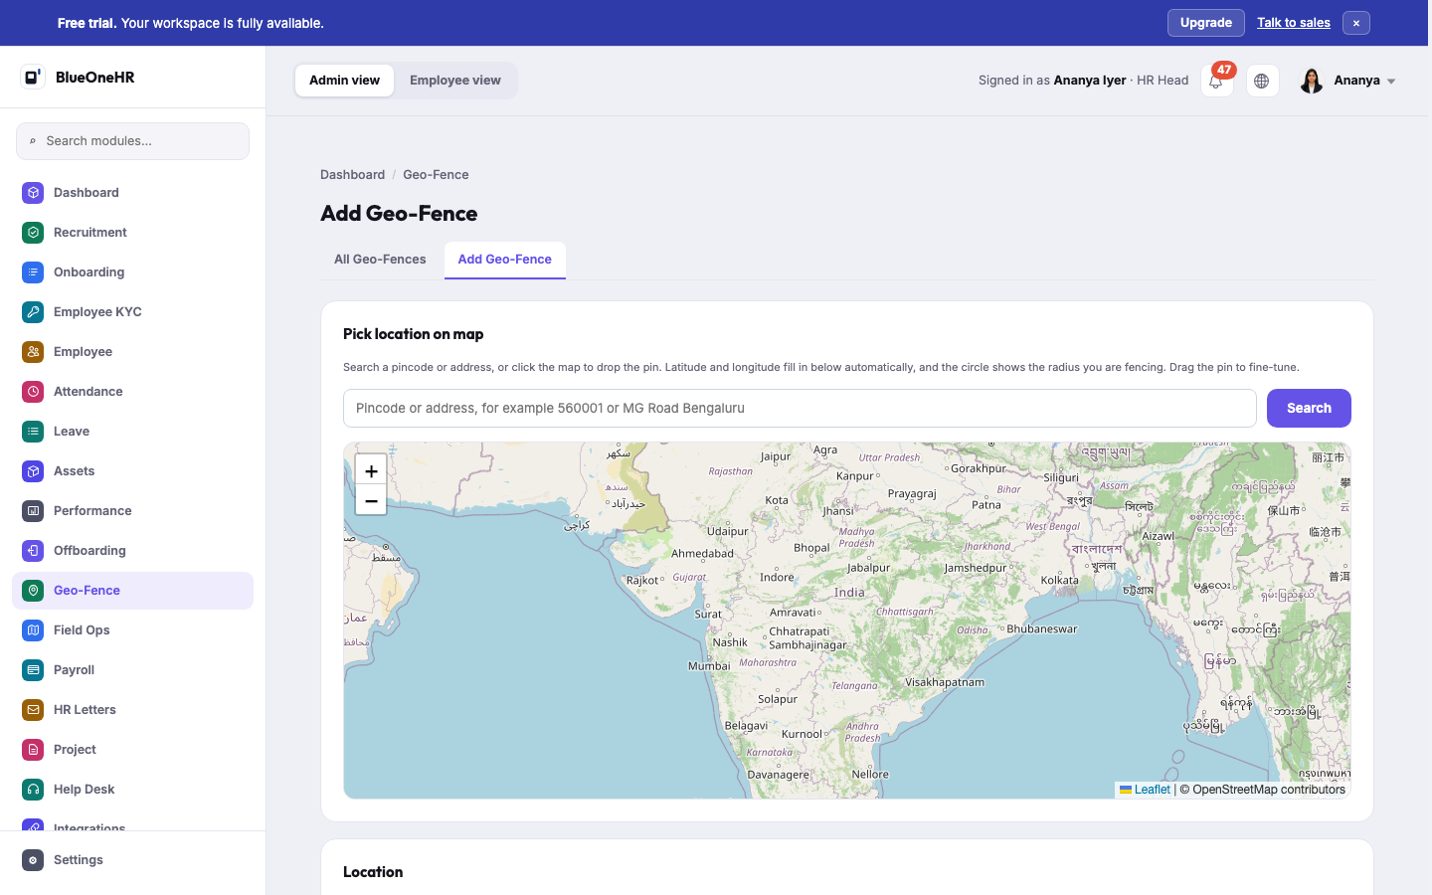The height and width of the screenshot is (895, 1432).
Task: Open Settings in the sidebar
Action: 132,860
